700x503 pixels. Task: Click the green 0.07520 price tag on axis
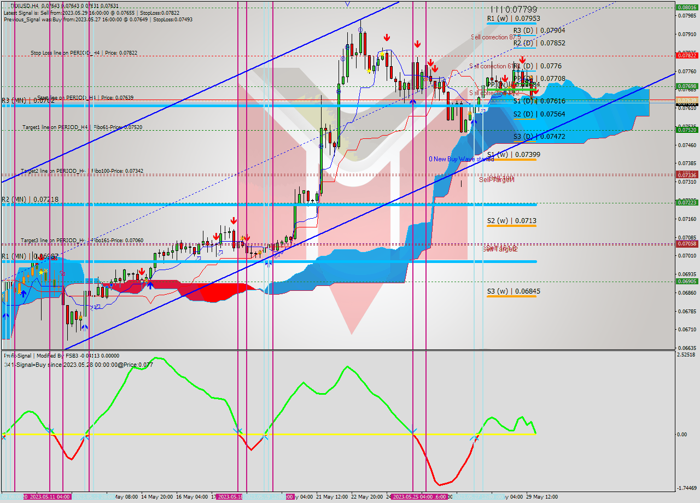click(687, 130)
